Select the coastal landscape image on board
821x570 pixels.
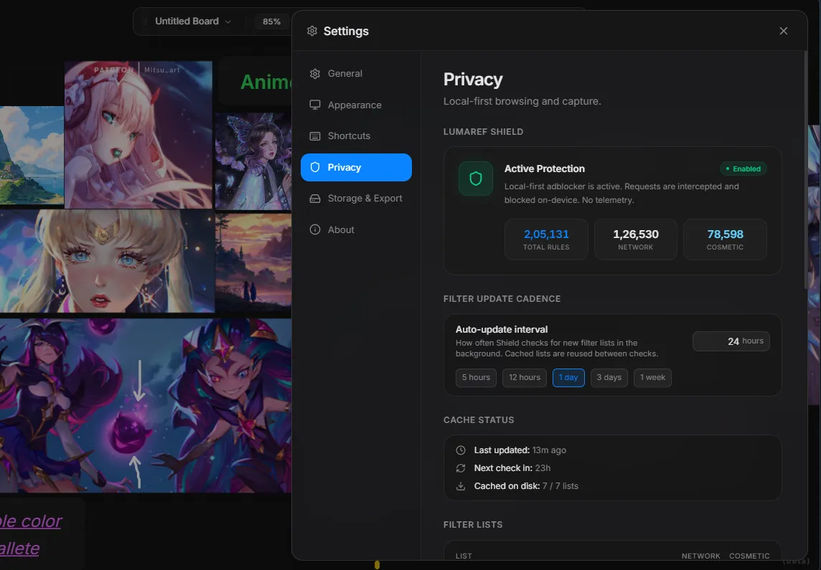[x=32, y=155]
